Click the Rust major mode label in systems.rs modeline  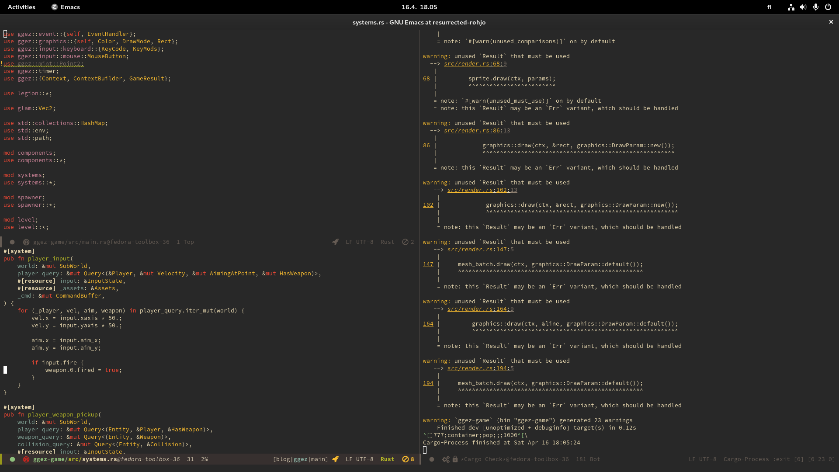pos(388,459)
